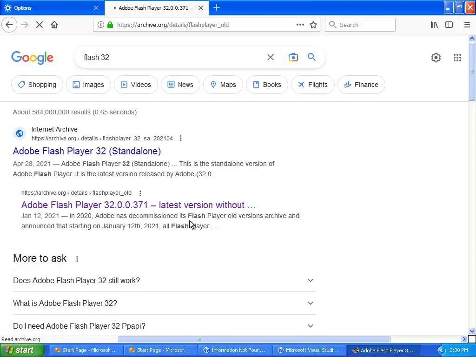
Task: Toggle the sidebar view icon
Action: tap(449, 25)
